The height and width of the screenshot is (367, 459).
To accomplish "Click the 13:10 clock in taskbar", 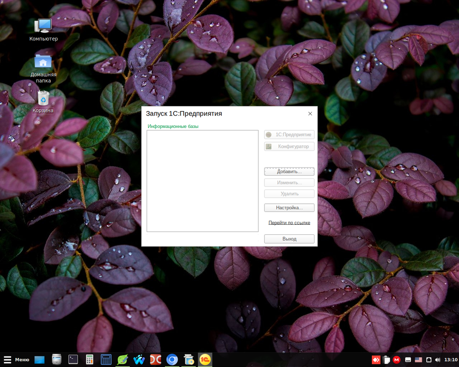I will (451, 360).
